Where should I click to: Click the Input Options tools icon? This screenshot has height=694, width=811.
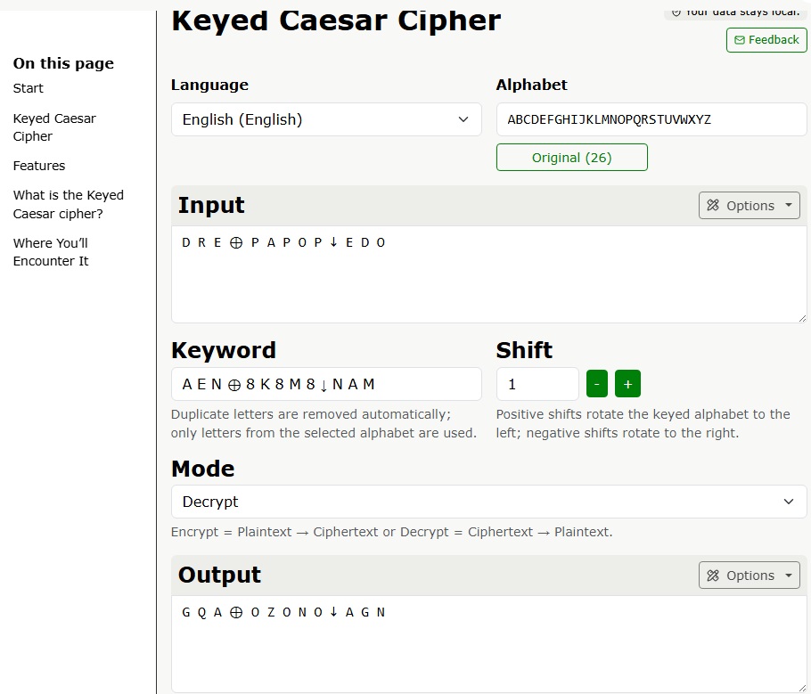point(713,205)
